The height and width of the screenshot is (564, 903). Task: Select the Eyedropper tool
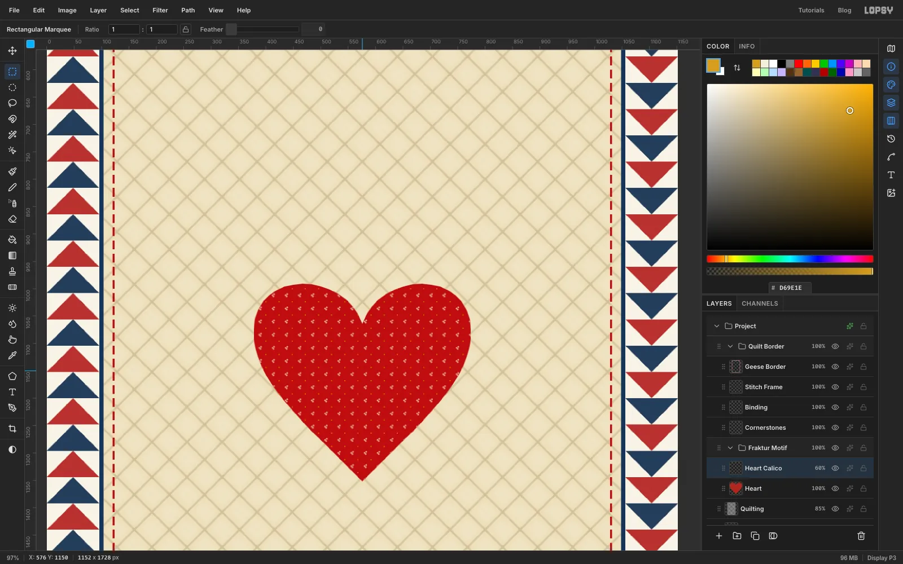point(12,355)
